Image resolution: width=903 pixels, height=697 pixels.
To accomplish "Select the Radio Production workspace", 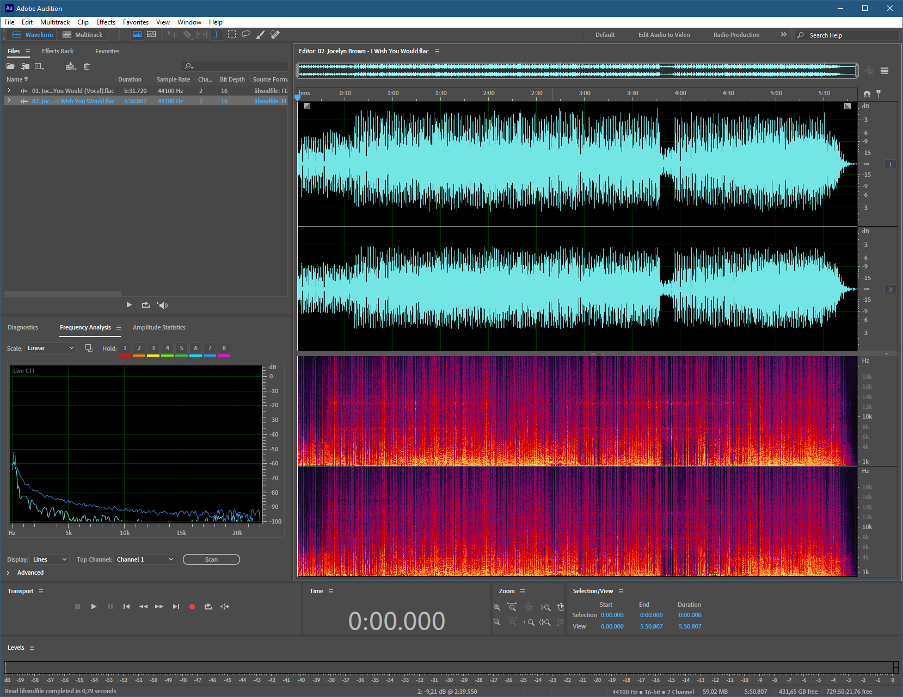I will pos(736,35).
